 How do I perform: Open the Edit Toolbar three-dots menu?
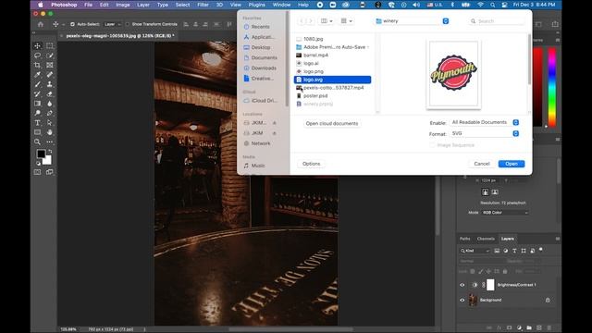[x=49, y=142]
